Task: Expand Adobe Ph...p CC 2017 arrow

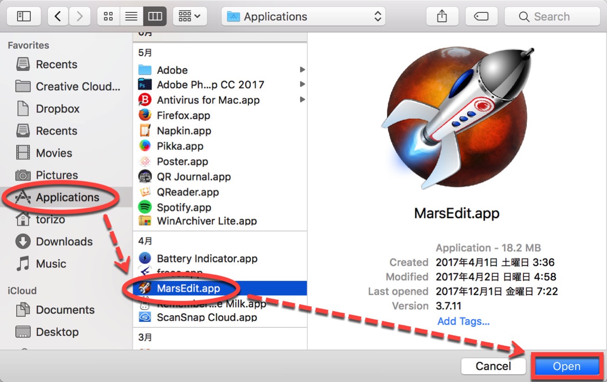Action: coord(302,85)
